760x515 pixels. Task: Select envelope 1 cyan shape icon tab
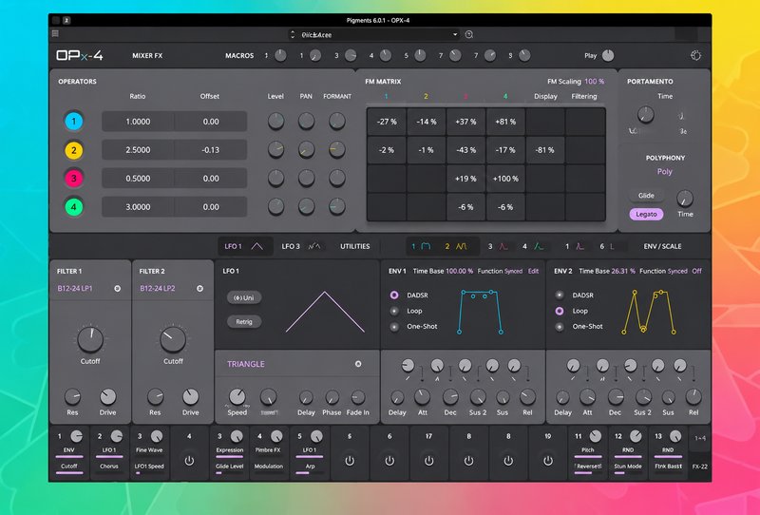point(426,246)
